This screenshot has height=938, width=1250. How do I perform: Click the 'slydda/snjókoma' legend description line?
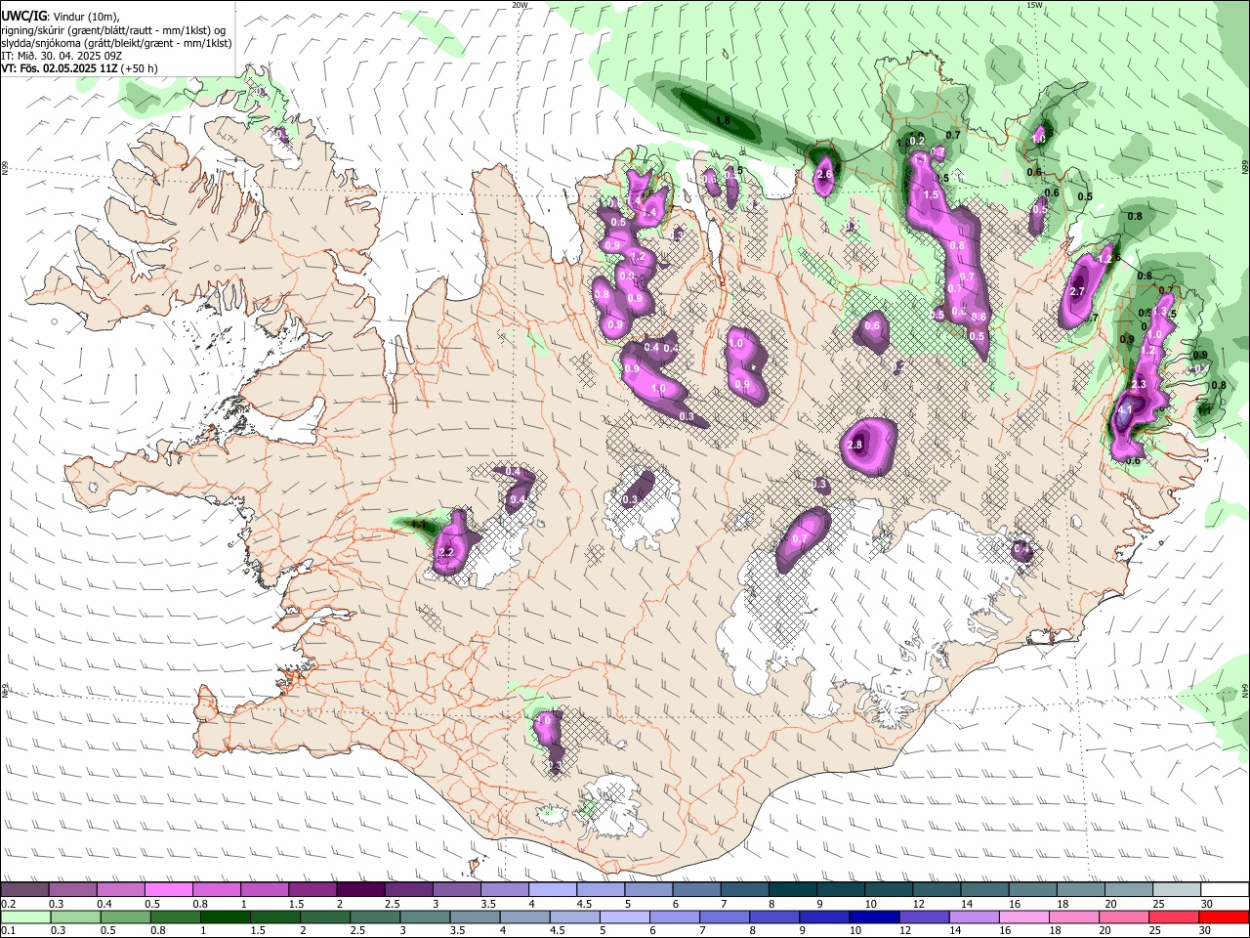[116, 43]
